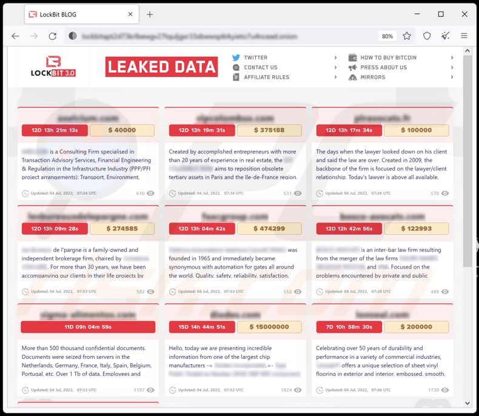Click the eye icon beside 531 views
The width and height of the screenshot is (479, 416).
(298, 193)
